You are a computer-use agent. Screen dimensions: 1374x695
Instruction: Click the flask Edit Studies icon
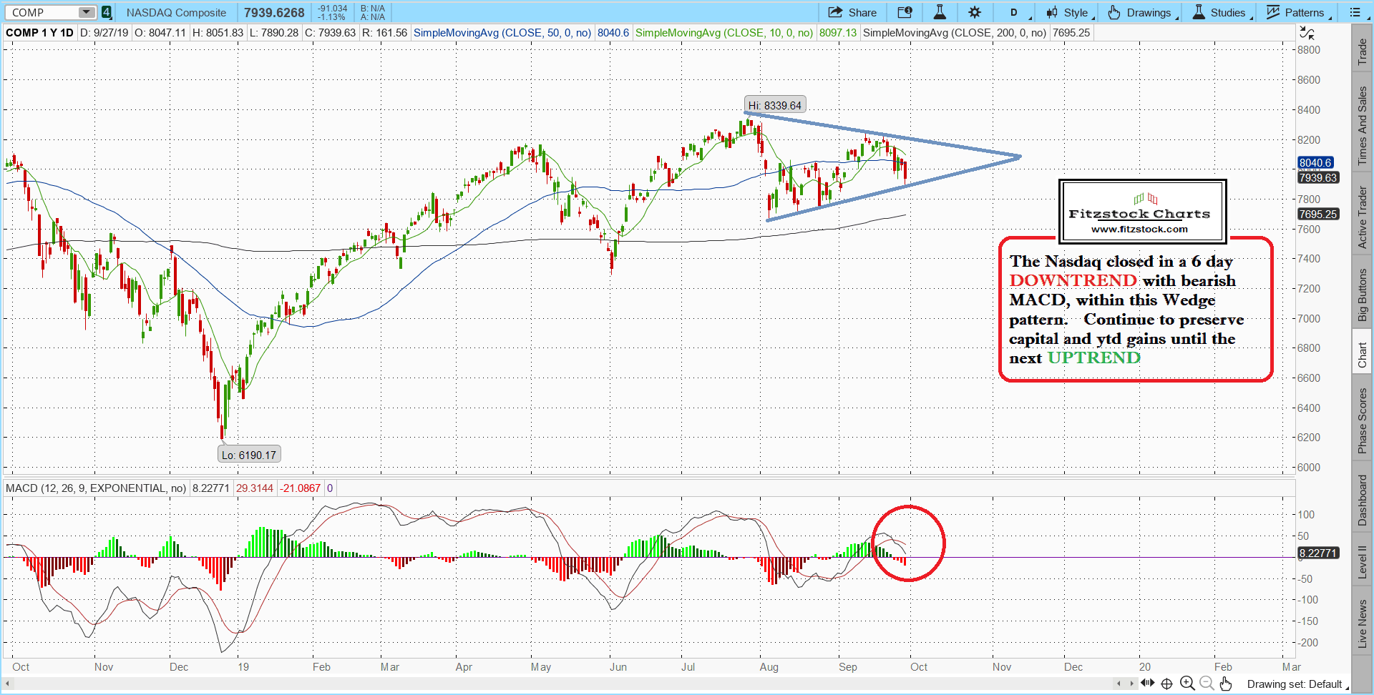[940, 12]
